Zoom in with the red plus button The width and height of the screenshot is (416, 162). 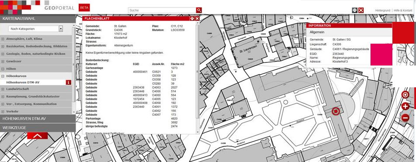click(x=405, y=107)
